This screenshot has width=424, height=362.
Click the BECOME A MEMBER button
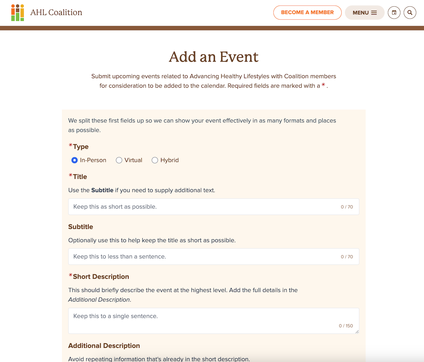point(307,12)
